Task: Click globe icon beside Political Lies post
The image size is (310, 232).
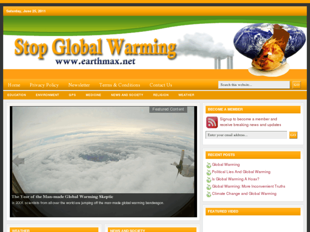Action: click(x=209, y=172)
